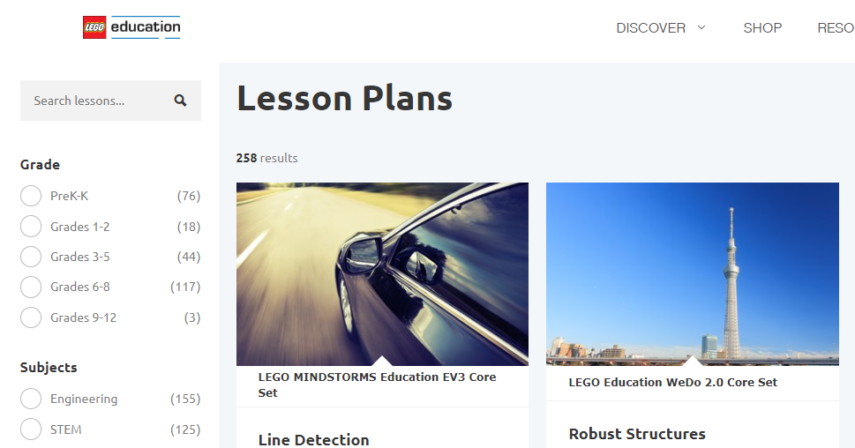Image resolution: width=855 pixels, height=448 pixels.
Task: Open the RESO navigation item
Action: [836, 28]
